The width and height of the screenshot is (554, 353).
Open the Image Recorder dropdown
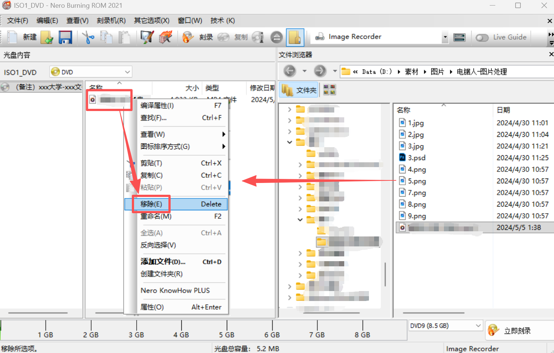(445, 37)
